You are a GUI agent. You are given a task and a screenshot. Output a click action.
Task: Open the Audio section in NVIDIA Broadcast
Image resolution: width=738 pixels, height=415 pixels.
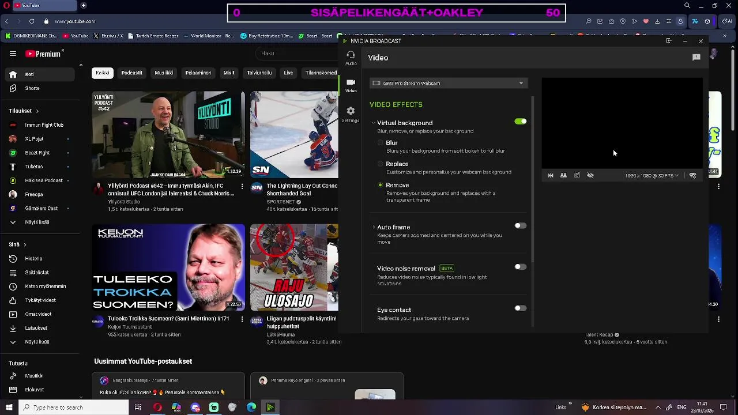click(x=351, y=57)
